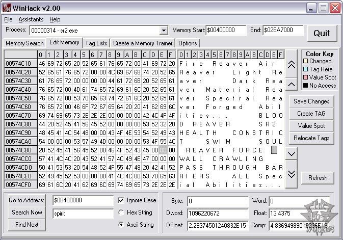Click the memory End address field
The width and height of the screenshot is (343, 240).
pyautogui.click(x=283, y=30)
